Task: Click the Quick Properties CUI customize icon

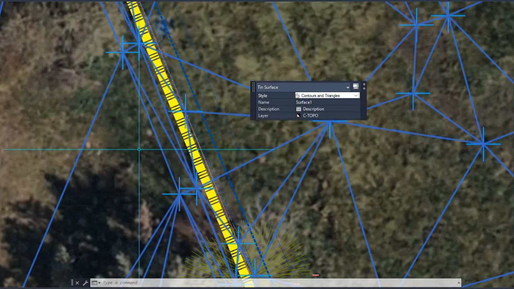Action: coord(356,86)
